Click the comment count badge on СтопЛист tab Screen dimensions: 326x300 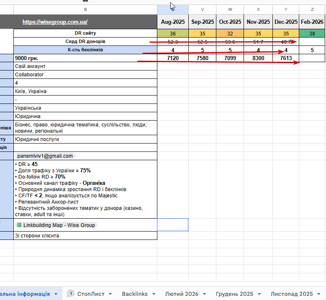point(71,294)
